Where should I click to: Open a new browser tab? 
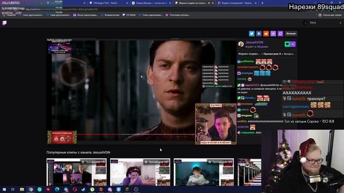coord(262,3)
